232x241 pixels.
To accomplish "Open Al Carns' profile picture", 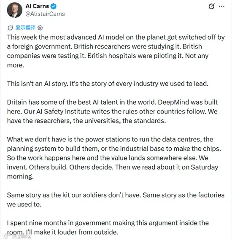I will point(15,10).
